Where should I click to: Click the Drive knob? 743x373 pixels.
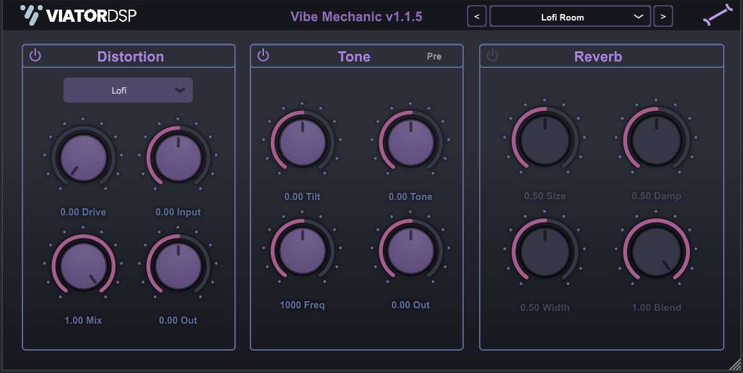(83, 155)
